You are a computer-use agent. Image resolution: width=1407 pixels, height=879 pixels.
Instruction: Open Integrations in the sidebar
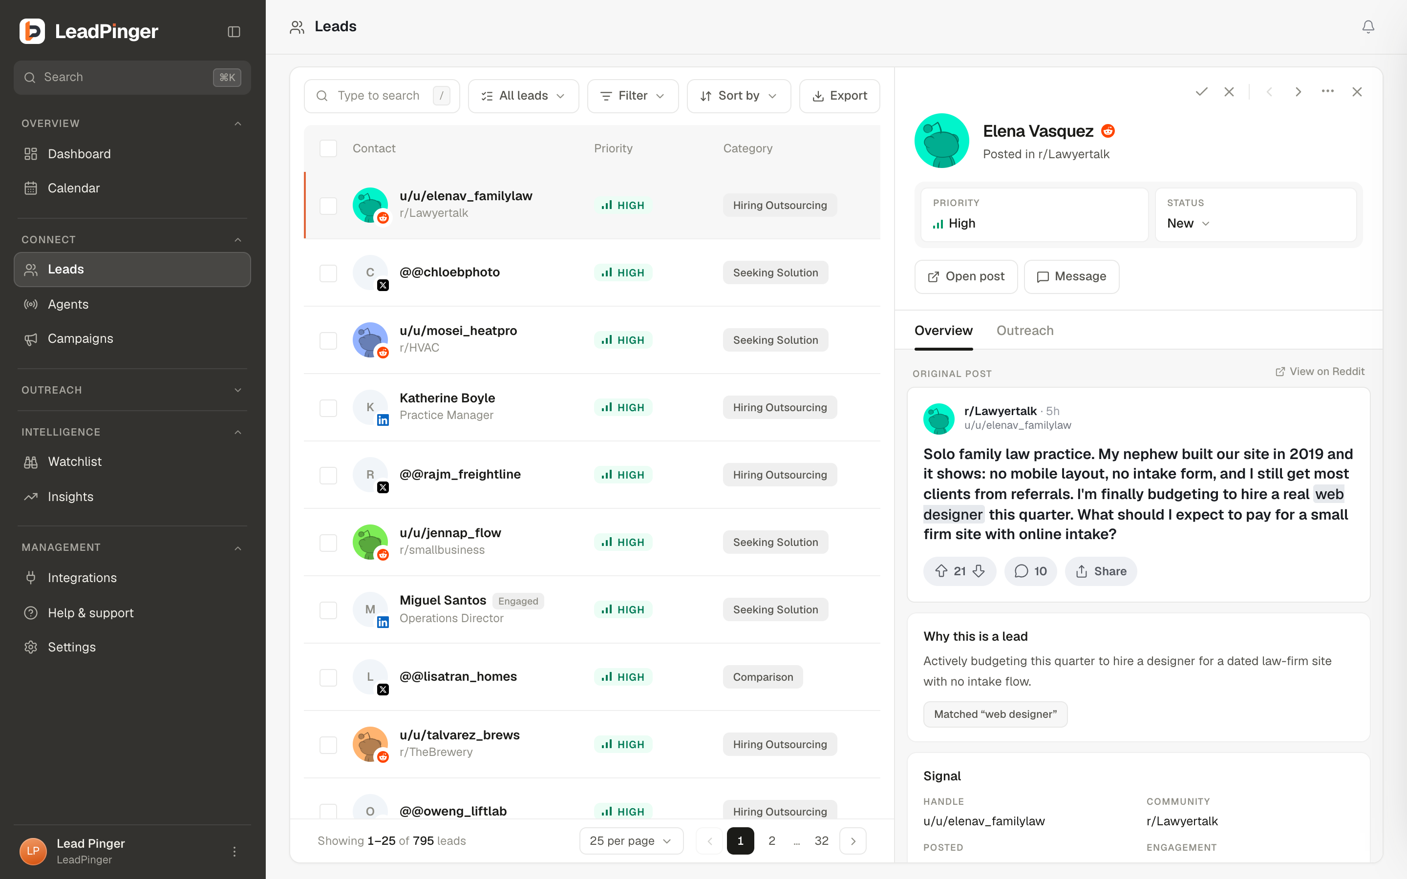coord(132,578)
